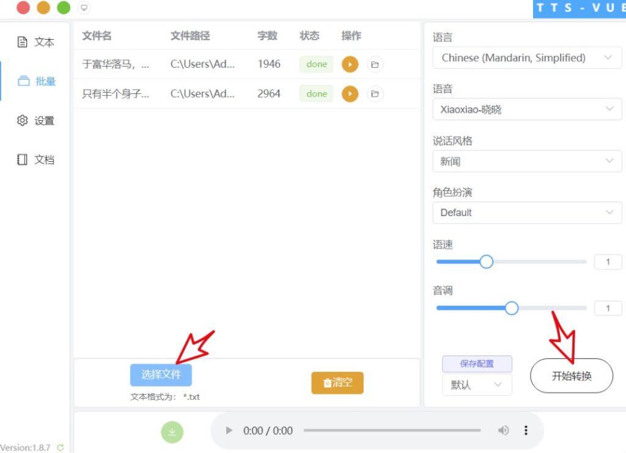Open the audio player kebab menu
The image size is (626, 453).
[526, 430]
